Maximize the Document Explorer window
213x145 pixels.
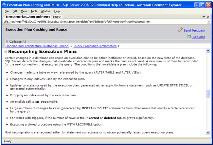[203, 5]
